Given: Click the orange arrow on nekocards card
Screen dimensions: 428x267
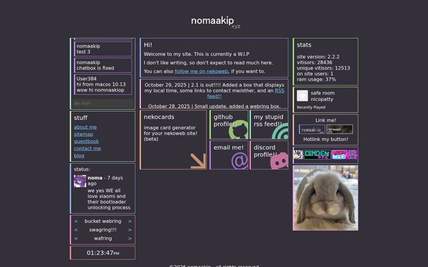Looking at the screenshot, I should pyautogui.click(x=198, y=161).
